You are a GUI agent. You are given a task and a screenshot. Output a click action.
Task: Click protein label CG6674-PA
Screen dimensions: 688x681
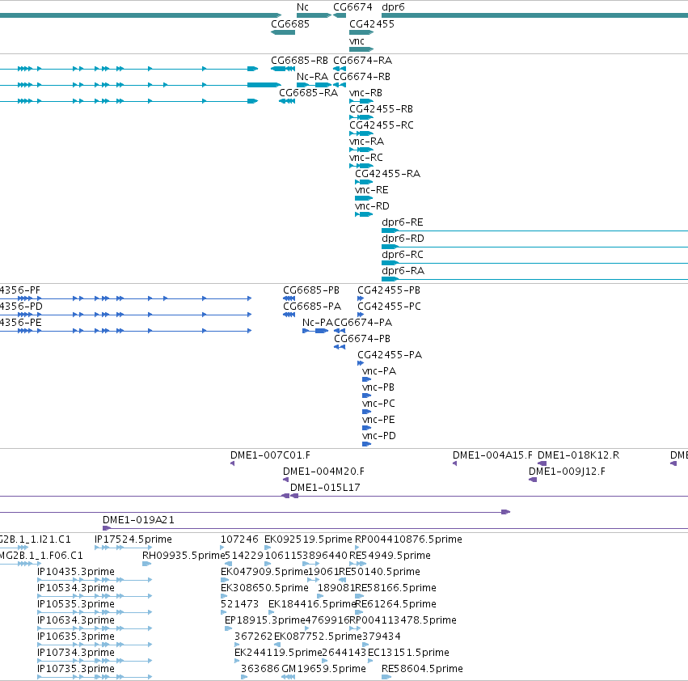coord(363,322)
